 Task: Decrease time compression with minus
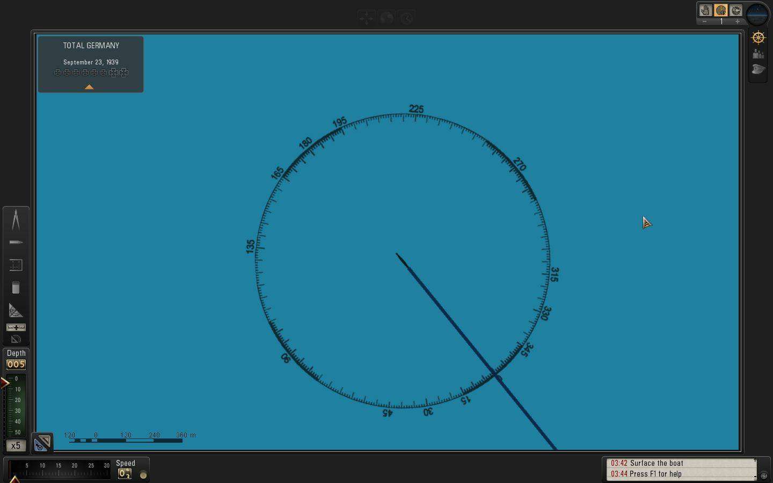(x=704, y=21)
